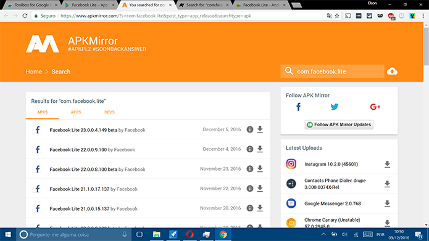Switch to the Facebook Lite – App browser tab
Image resolution: width=429 pixels, height=241 pixels.
[x=90, y=5]
